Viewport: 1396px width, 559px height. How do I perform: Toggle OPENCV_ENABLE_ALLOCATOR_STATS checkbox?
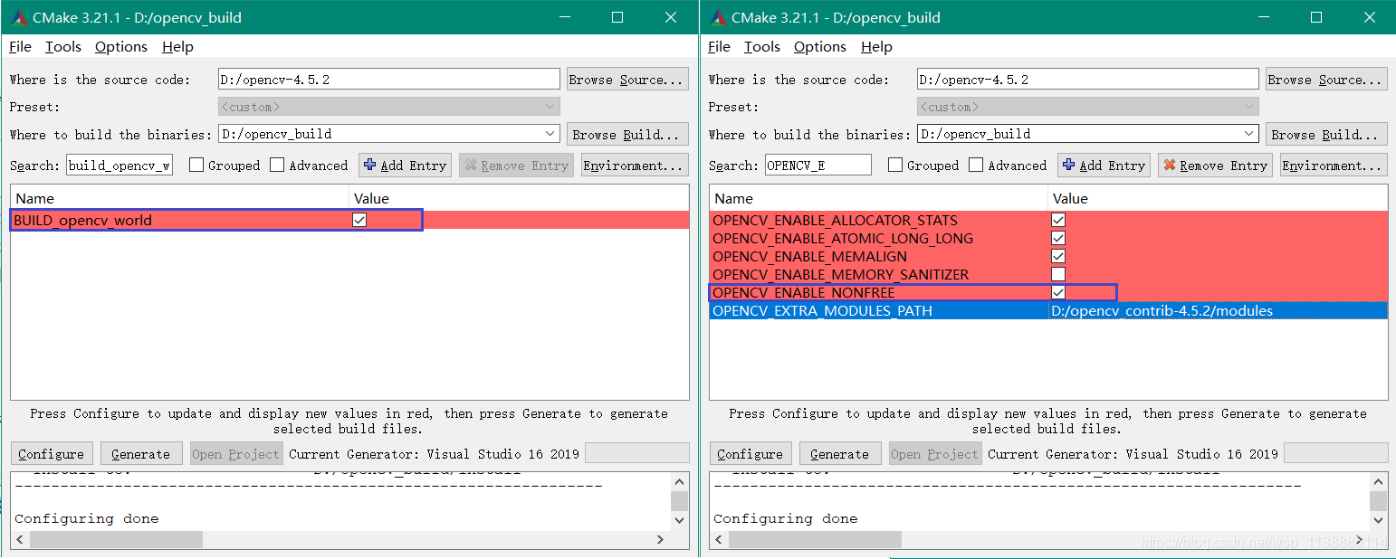coord(1058,220)
